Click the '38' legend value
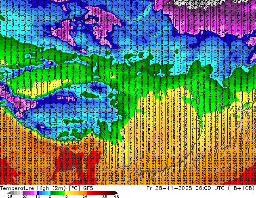Viewport: 256px width, 198px height. [x=105, y=196]
